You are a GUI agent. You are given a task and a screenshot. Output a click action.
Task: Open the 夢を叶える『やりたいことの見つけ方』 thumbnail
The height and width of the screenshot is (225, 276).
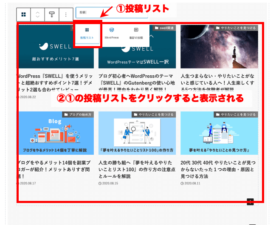point(219,133)
